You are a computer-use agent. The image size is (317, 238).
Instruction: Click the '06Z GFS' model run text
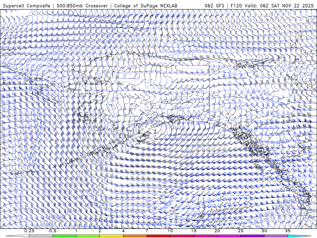(x=214, y=6)
